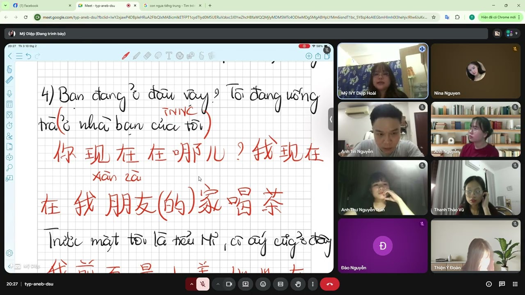Click the magnifier search icon in sidebar
Image resolution: width=525 pixels, height=295 pixels.
[9, 168]
